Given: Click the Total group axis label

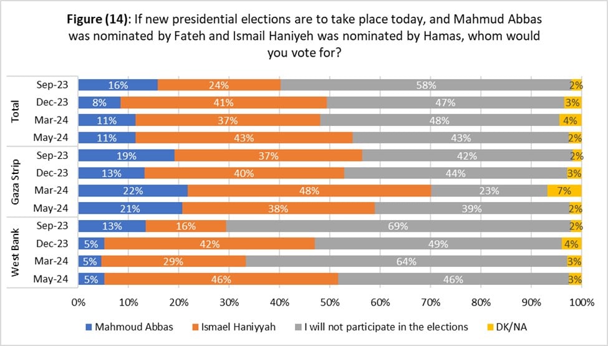Looking at the screenshot, I should coord(15,111).
